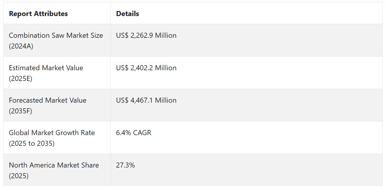The image size is (386, 186).
Task: Select the Estimated Market Value (2025E) cell
Action: (57, 73)
